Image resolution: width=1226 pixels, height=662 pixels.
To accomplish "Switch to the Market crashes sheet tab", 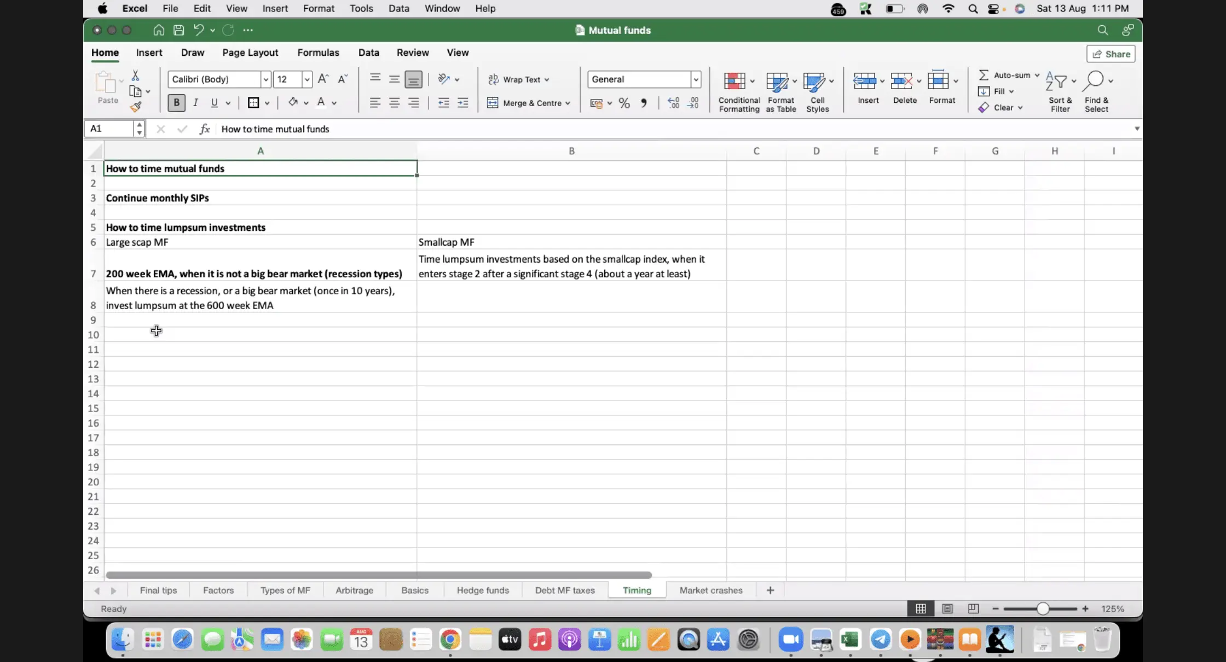I will click(x=710, y=590).
